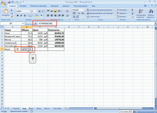Viewport: 157px width, 113px height.
Task: Click the fx insert function button
Action: (x=35, y=24)
